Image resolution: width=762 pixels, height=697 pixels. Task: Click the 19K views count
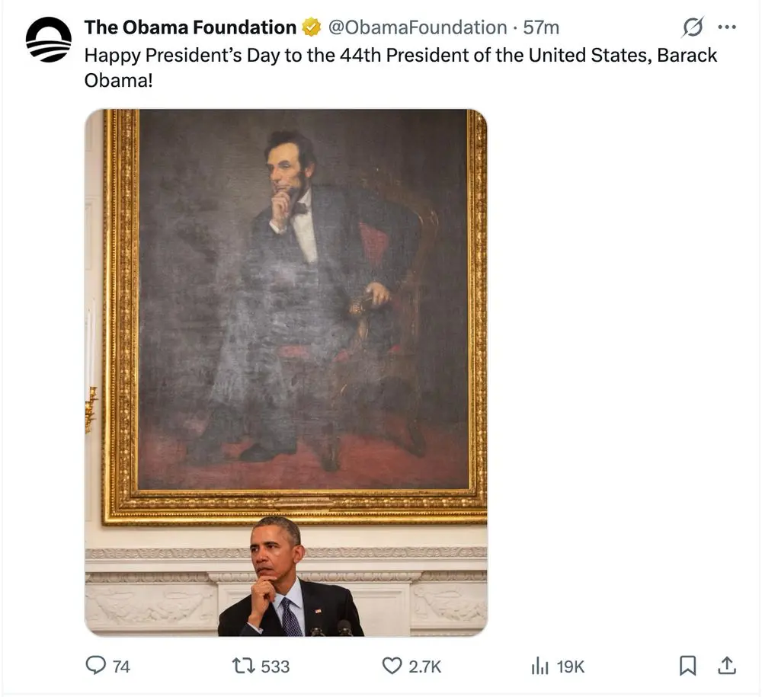click(x=570, y=667)
